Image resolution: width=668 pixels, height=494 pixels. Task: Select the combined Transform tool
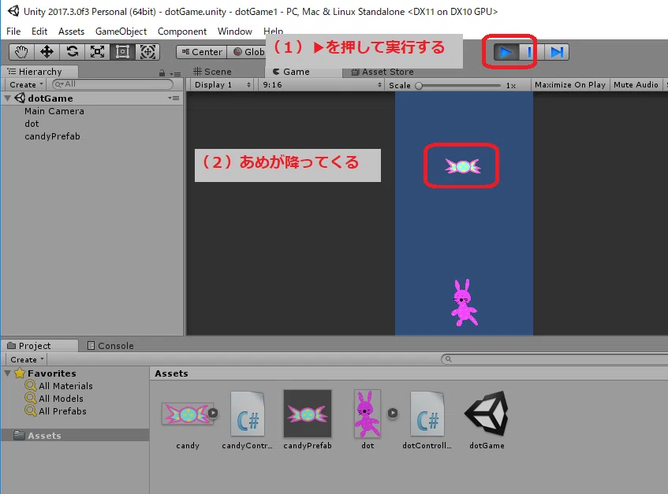(x=147, y=52)
